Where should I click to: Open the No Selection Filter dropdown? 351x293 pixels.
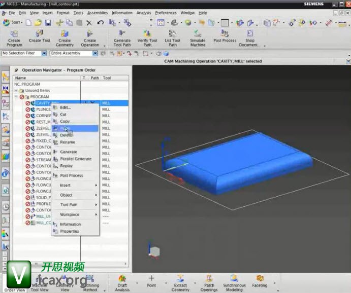pos(44,53)
